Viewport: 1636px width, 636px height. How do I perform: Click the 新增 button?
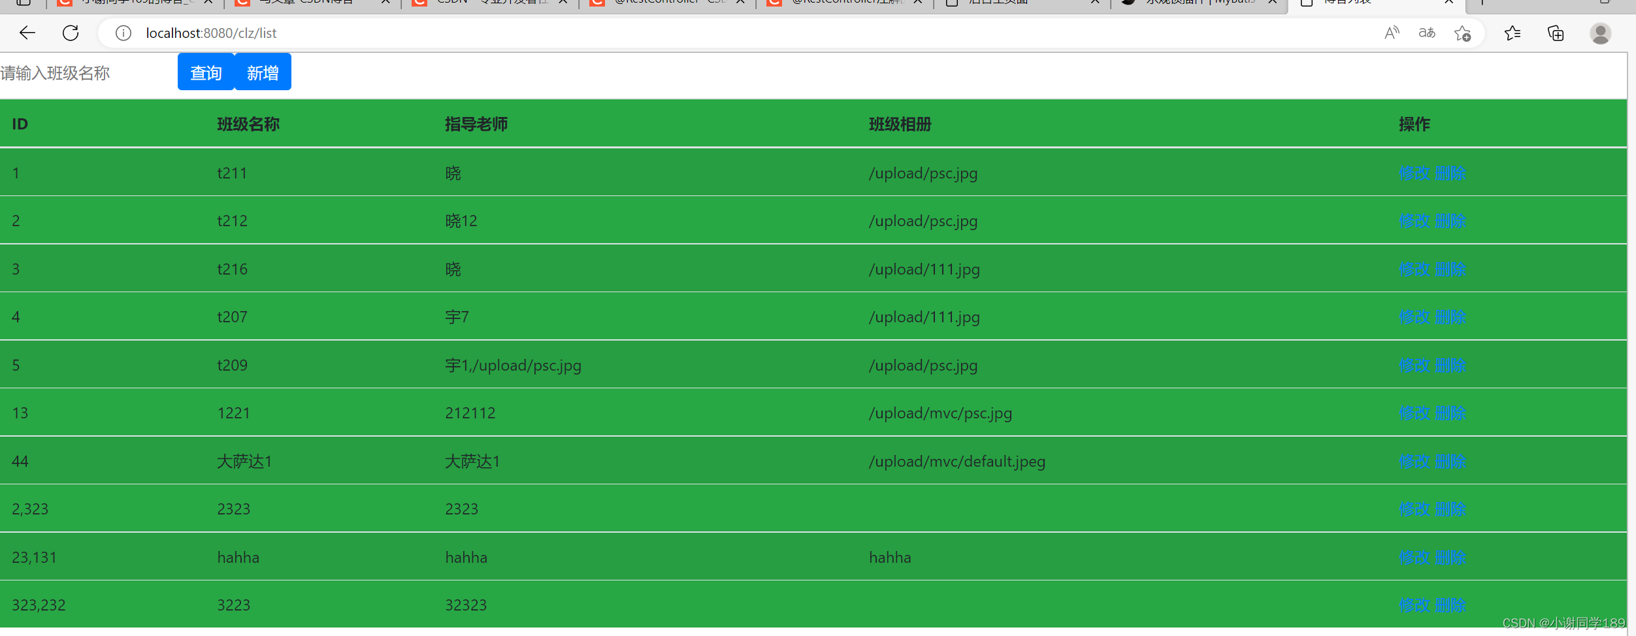263,73
